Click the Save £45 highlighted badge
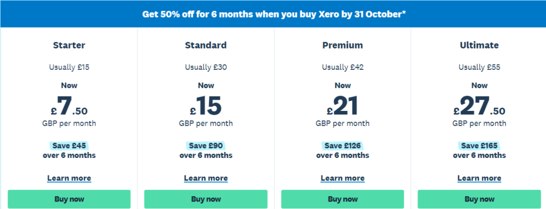This screenshot has width=546, height=209. coord(69,146)
